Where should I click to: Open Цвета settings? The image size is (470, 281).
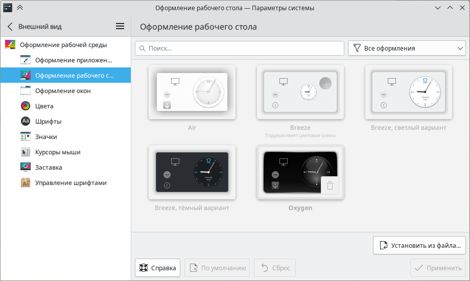[x=65, y=106]
